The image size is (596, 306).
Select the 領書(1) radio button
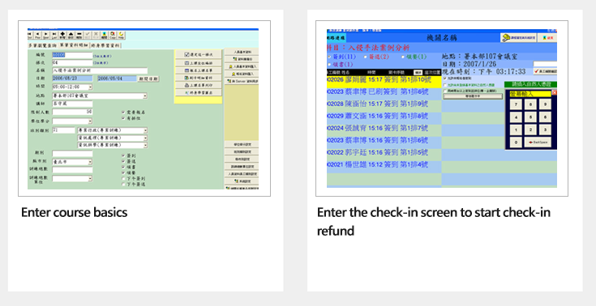coord(328,65)
